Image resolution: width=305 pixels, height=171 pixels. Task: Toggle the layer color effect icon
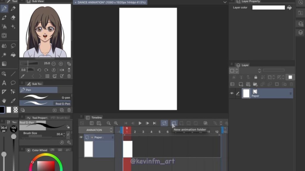click(289, 7)
